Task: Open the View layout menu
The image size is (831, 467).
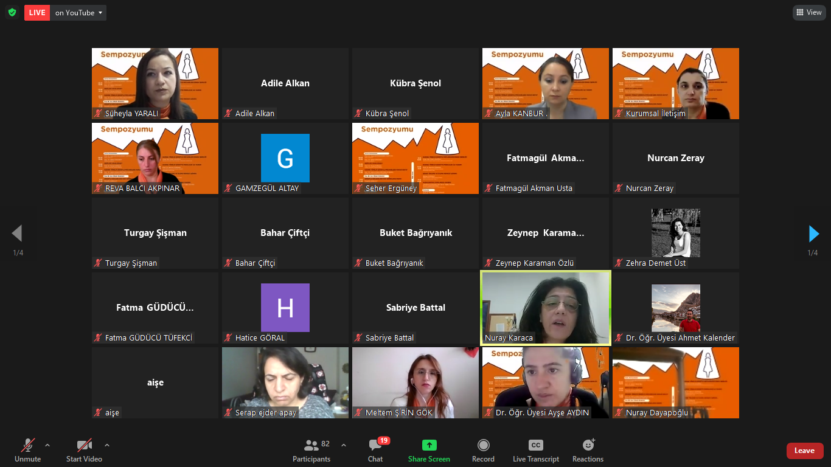Action: 809,12
